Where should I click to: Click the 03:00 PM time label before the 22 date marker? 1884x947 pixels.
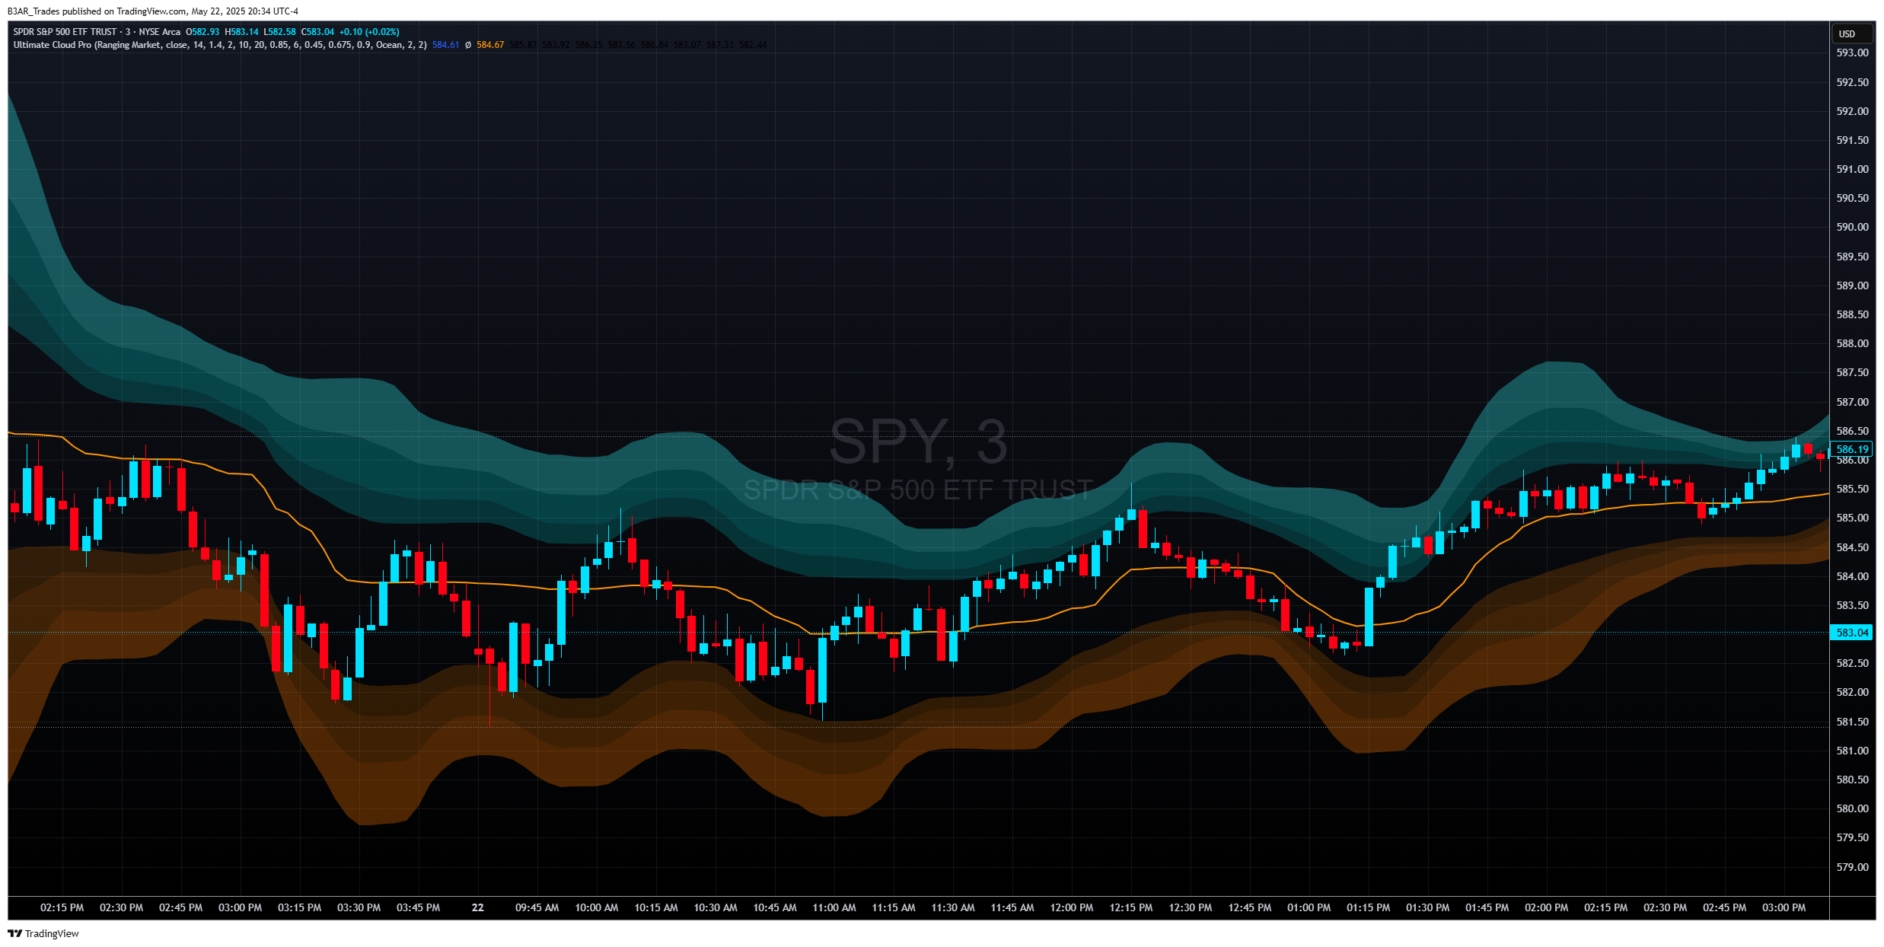240,907
